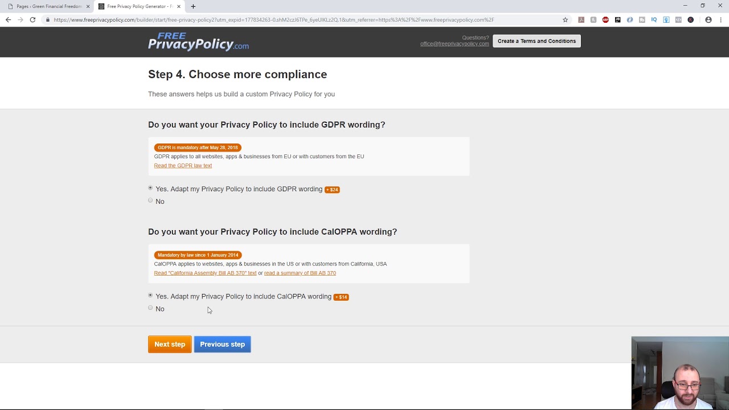
Task: Select Yes to include GDPR wording
Action: point(150,188)
